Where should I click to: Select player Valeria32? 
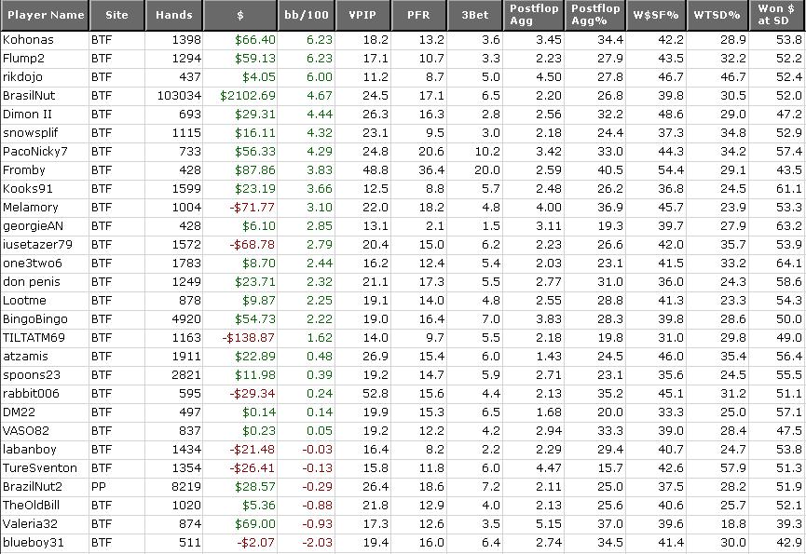[30, 523]
